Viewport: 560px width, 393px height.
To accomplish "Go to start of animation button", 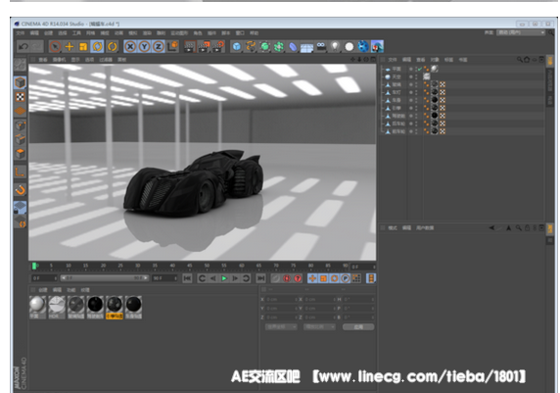I will [187, 278].
